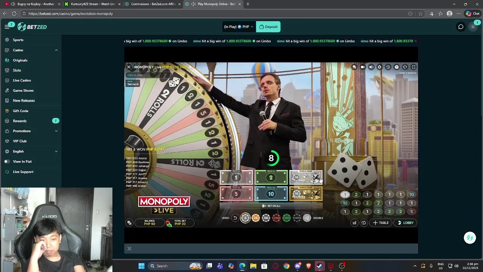Toggle the video camera icon in game
Screen dimensions: 483x272
(363, 67)
